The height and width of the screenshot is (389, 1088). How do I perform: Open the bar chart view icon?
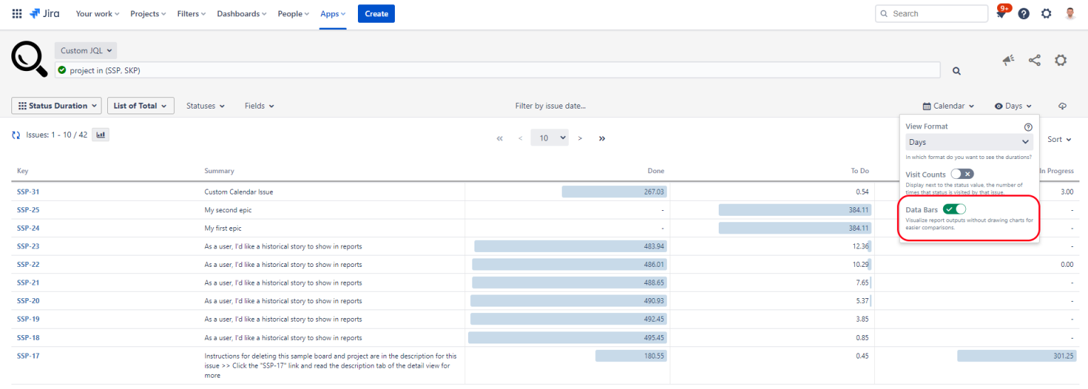tap(100, 134)
